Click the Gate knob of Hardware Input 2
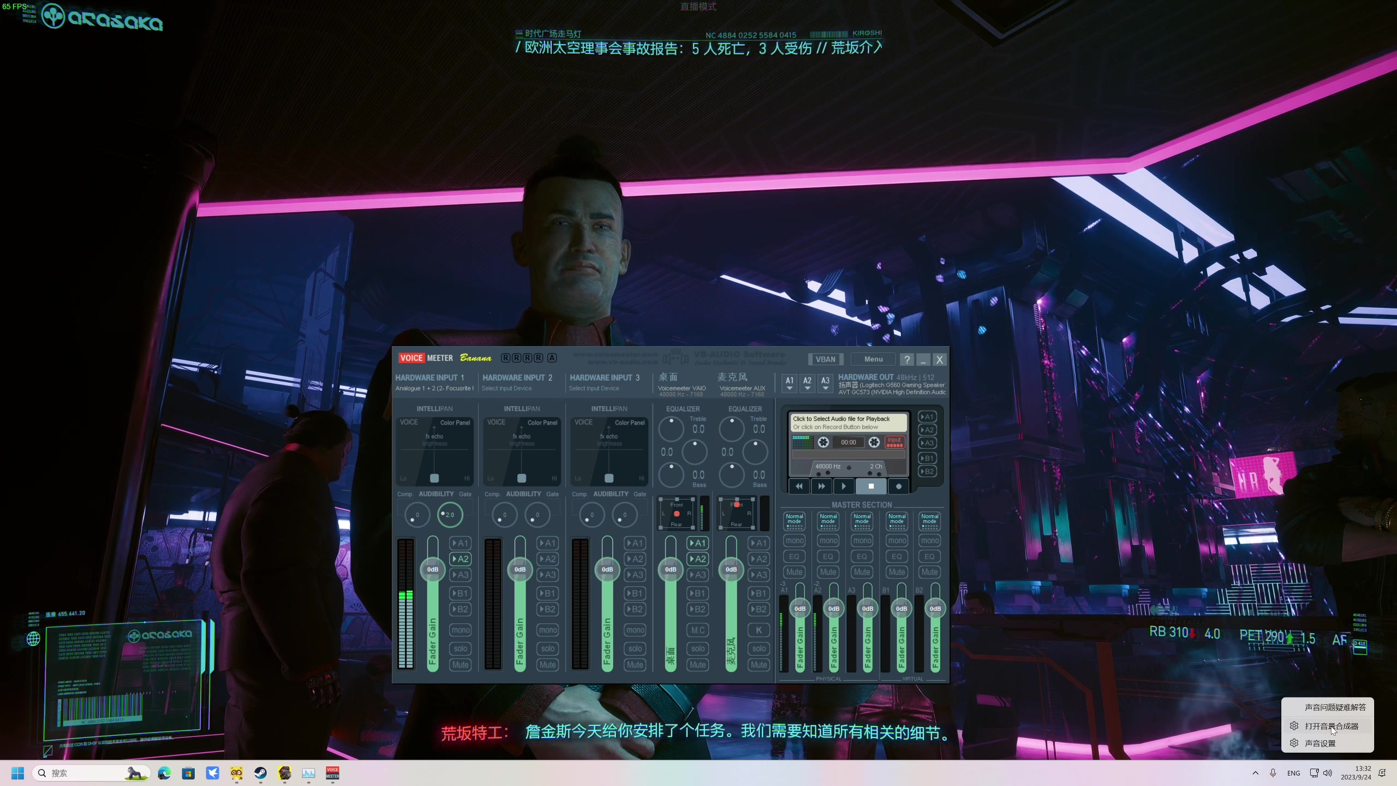This screenshot has height=786, width=1397. coord(537,515)
